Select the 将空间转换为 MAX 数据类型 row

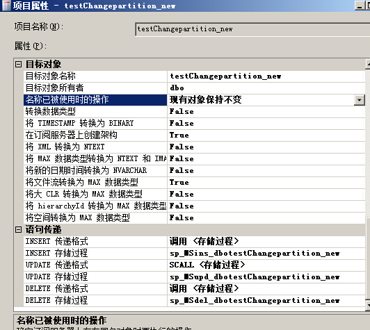click(195, 217)
